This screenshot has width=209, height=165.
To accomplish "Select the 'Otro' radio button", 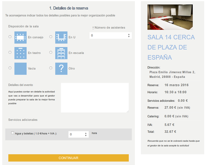I will point(51,68).
